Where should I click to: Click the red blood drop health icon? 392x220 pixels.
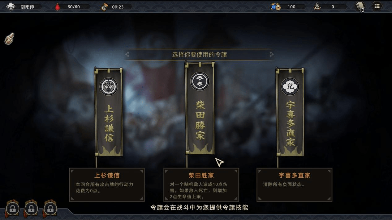(x=58, y=7)
